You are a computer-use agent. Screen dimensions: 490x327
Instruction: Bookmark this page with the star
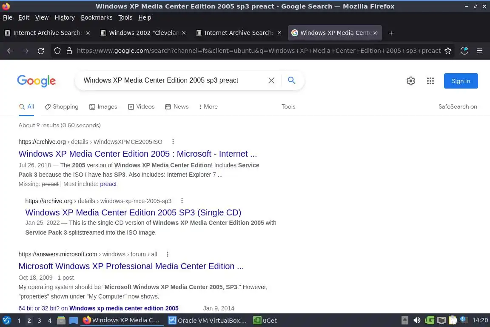[x=448, y=51]
